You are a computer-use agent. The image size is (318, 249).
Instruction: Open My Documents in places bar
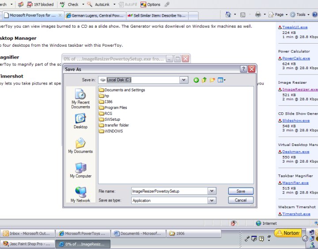pyautogui.click(x=80, y=145)
